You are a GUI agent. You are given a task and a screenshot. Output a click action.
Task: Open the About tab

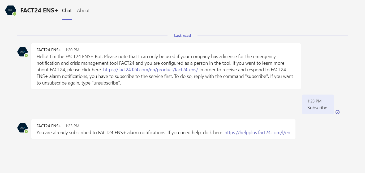click(x=83, y=11)
